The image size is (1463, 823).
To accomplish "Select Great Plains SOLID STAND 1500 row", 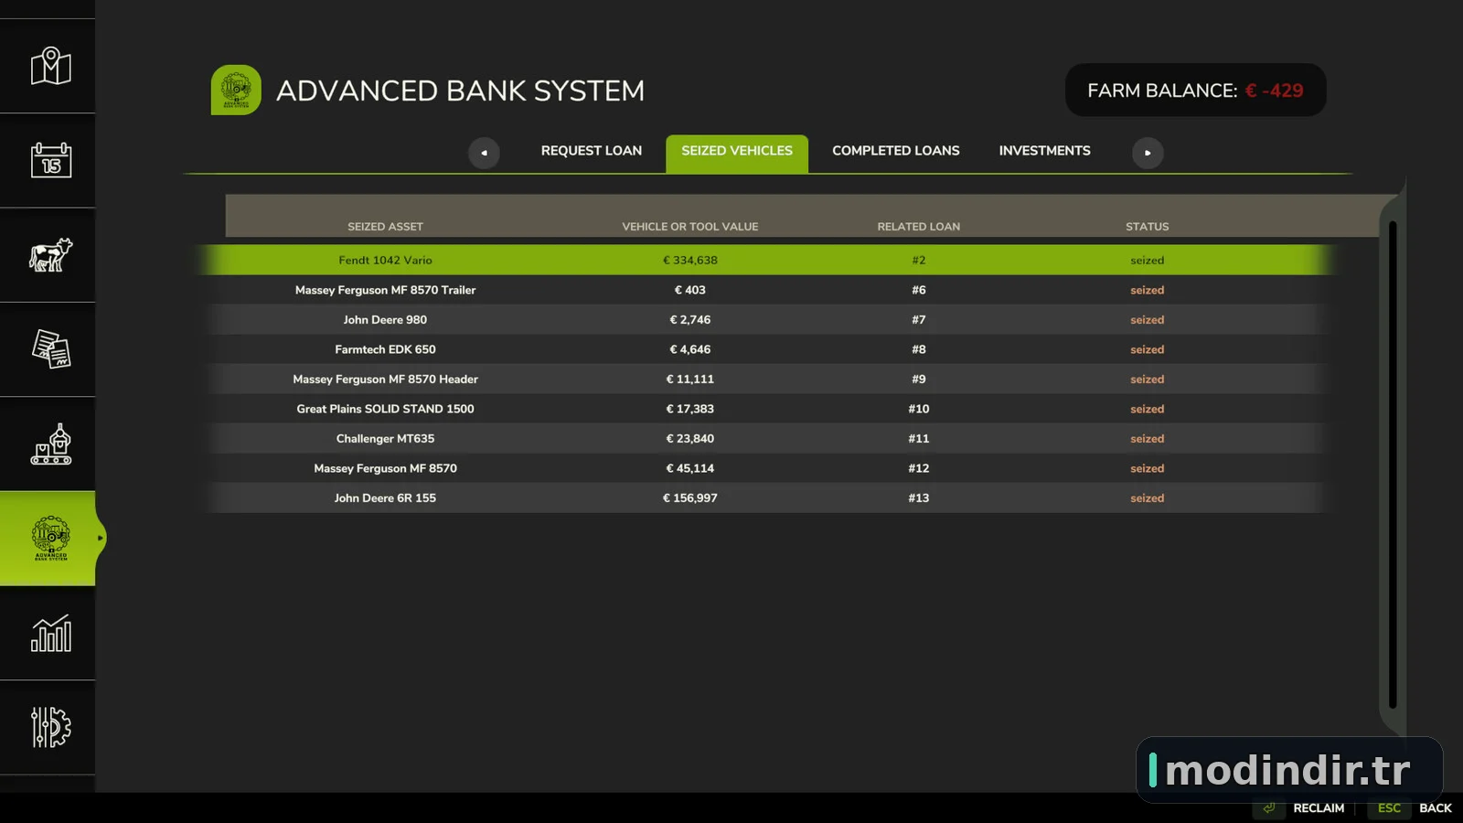I will click(768, 409).
